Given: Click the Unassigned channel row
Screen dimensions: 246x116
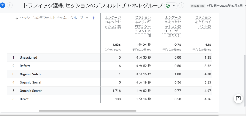Looking at the screenshot, I should pyautogui.click(x=109, y=57).
